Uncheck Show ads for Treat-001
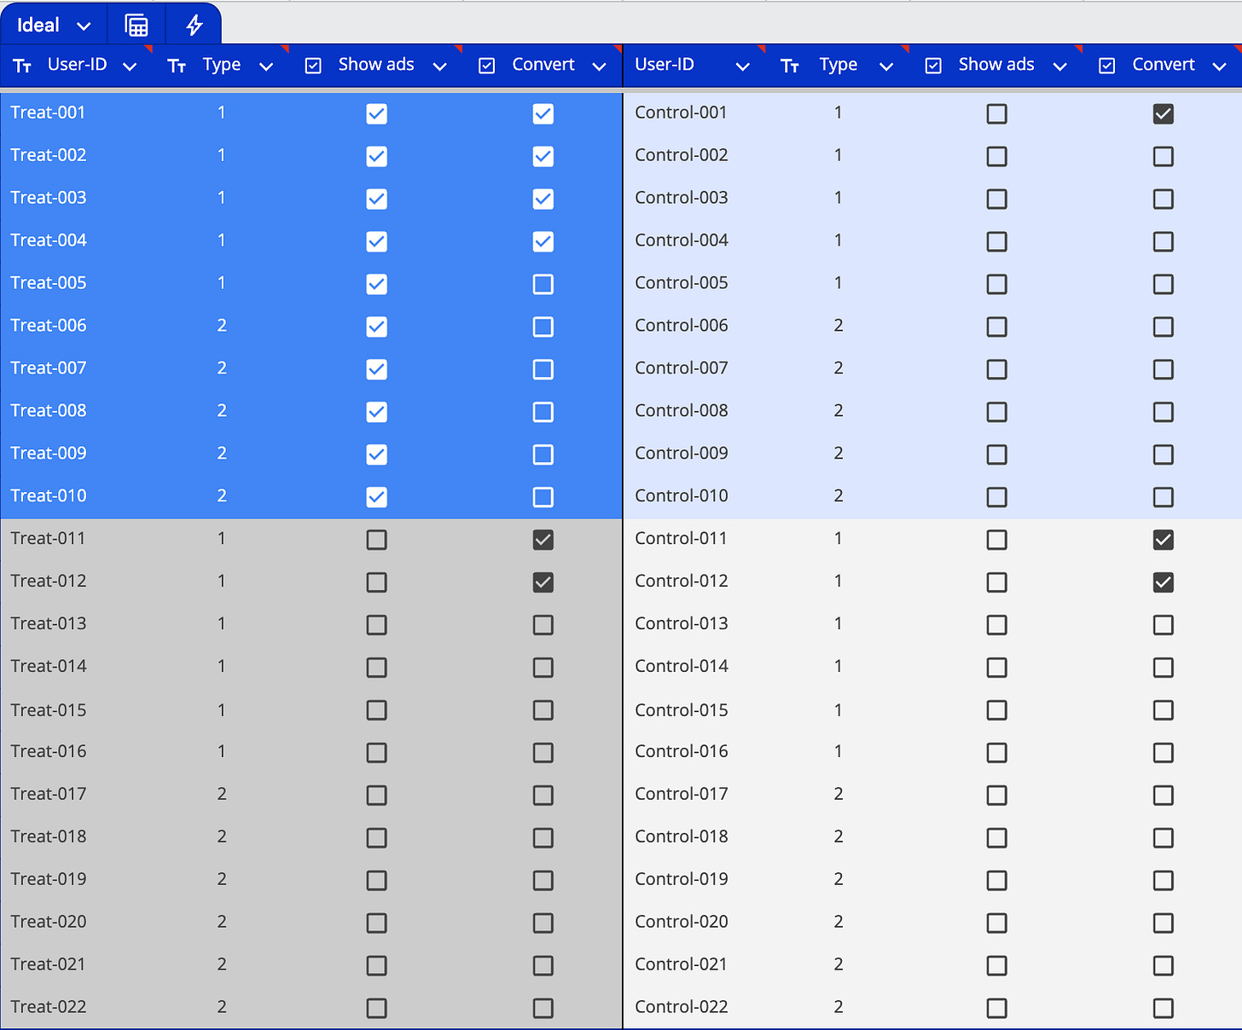This screenshot has width=1242, height=1030. point(376,113)
